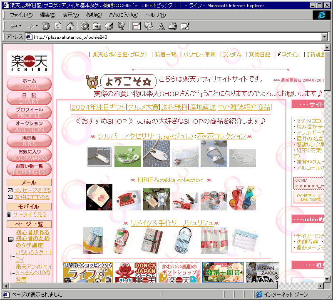The height and width of the screenshot is (300, 333).
Task: Open the 新着一覧 link
Action: (x=165, y=55)
